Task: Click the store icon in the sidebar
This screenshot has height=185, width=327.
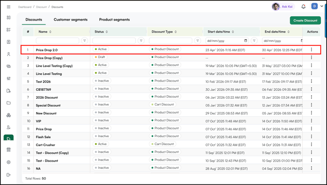Action: coord(9,149)
